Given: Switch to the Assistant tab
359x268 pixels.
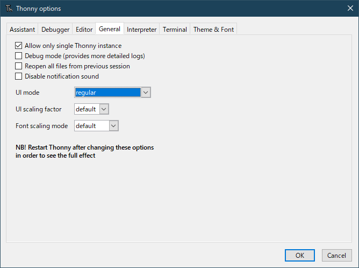Looking at the screenshot, I should click(22, 30).
